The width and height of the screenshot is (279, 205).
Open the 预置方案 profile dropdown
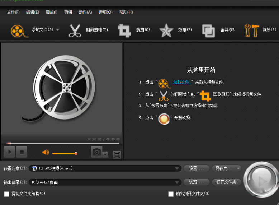[178, 168]
